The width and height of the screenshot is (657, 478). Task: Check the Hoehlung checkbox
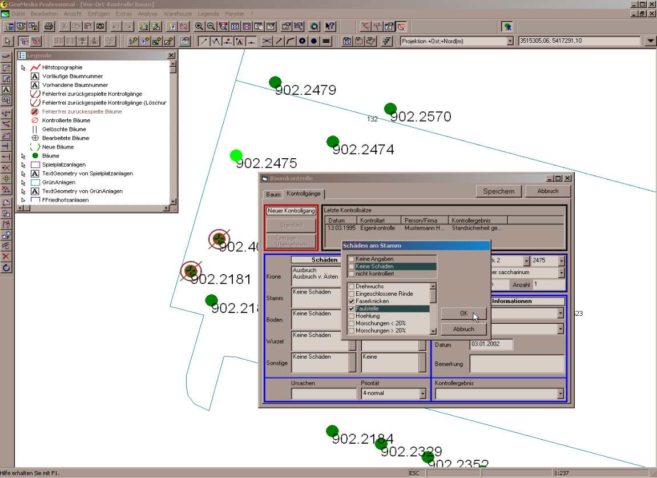(352, 316)
